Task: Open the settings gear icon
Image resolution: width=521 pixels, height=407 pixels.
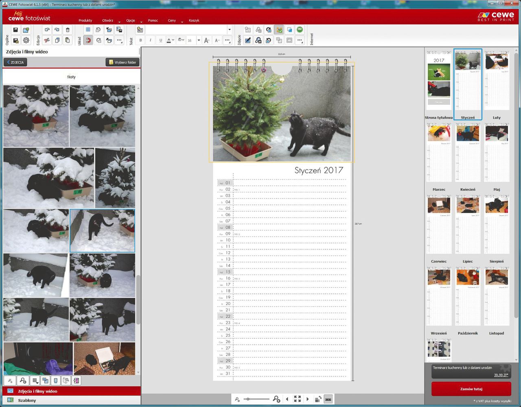Action: tap(26, 40)
